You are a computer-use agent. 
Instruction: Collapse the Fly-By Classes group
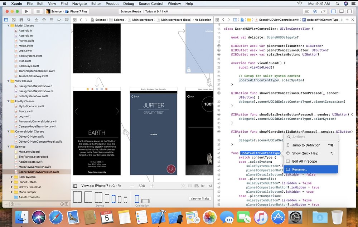9,101
